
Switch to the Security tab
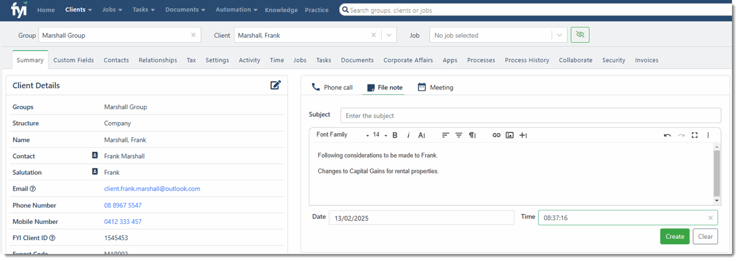click(614, 60)
